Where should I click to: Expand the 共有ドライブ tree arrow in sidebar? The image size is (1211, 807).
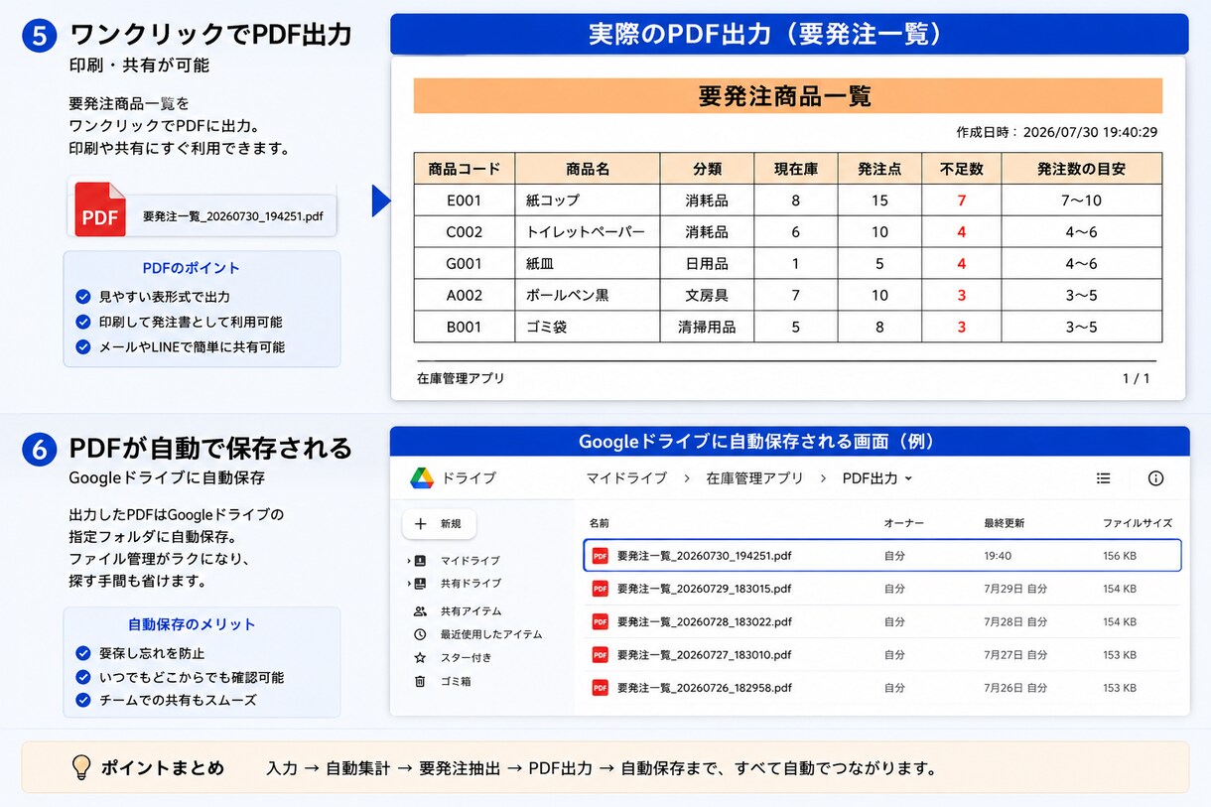409,584
